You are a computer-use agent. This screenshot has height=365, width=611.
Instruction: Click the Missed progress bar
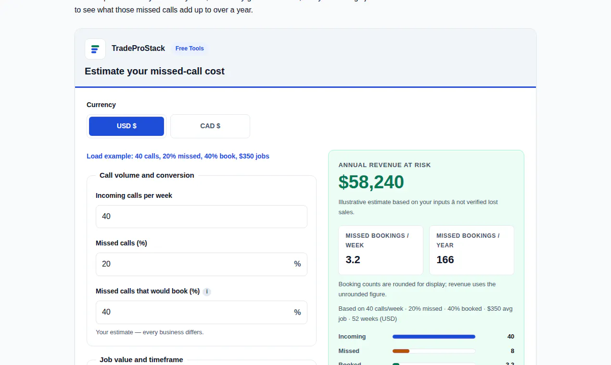click(434, 351)
